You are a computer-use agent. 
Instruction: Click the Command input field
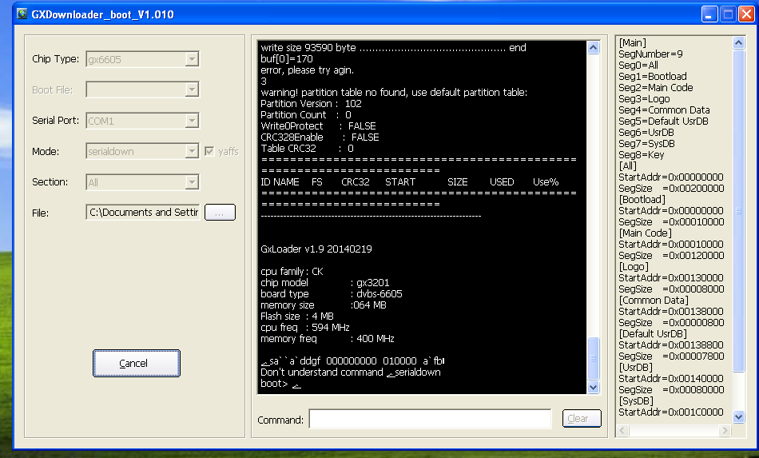pos(430,419)
